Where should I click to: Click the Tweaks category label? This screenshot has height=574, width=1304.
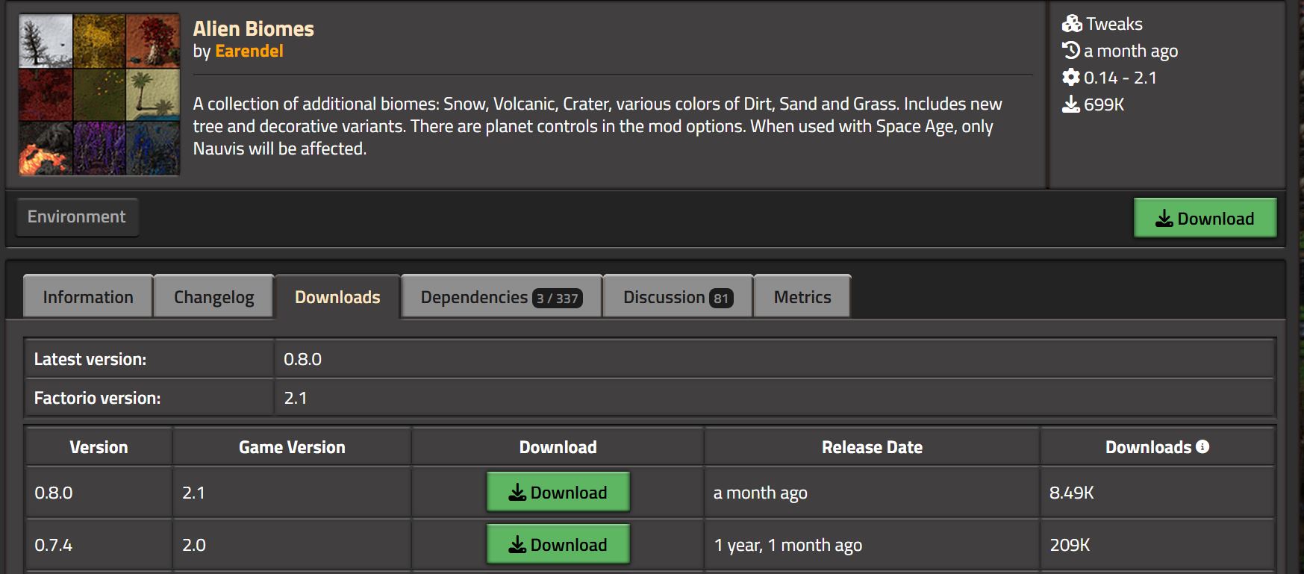(x=1114, y=24)
